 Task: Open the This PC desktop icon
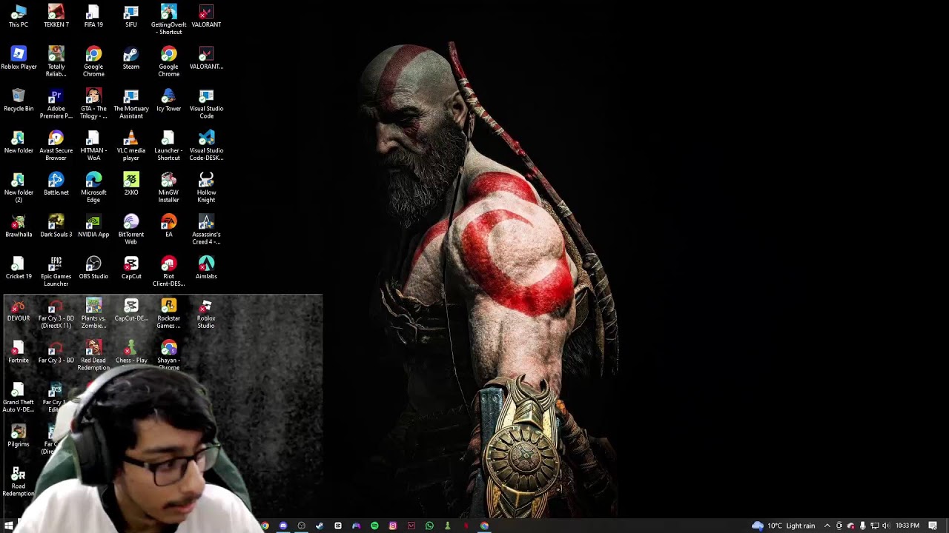tap(19, 16)
